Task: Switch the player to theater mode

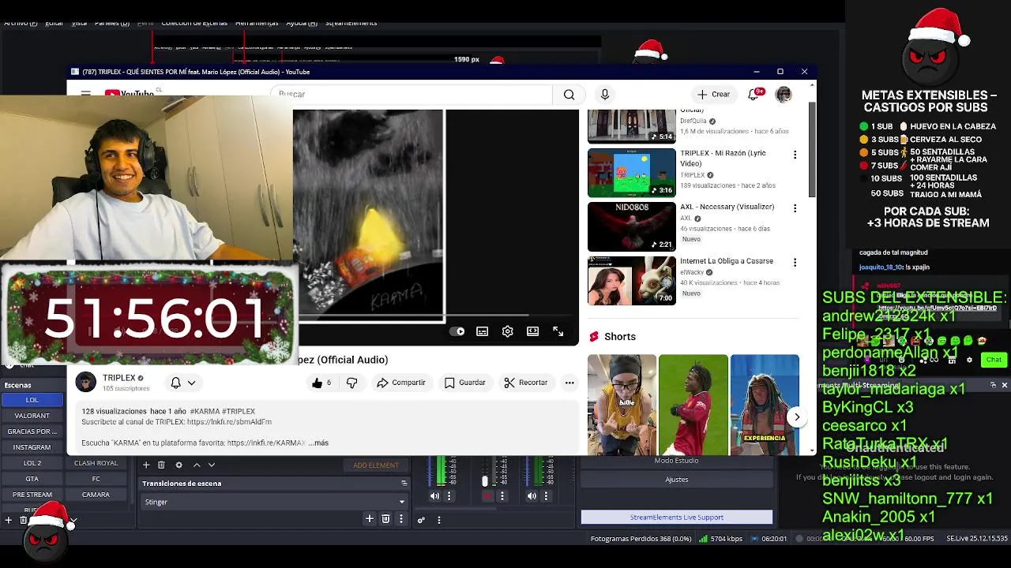Action: coord(533,331)
